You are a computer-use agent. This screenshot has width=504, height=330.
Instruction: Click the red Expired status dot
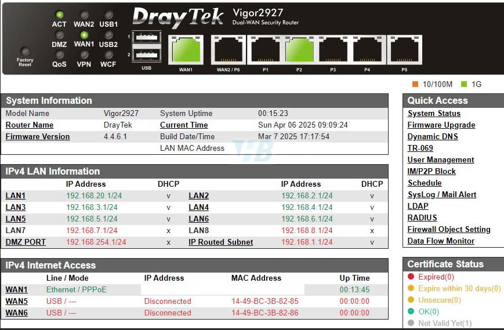tap(411, 276)
